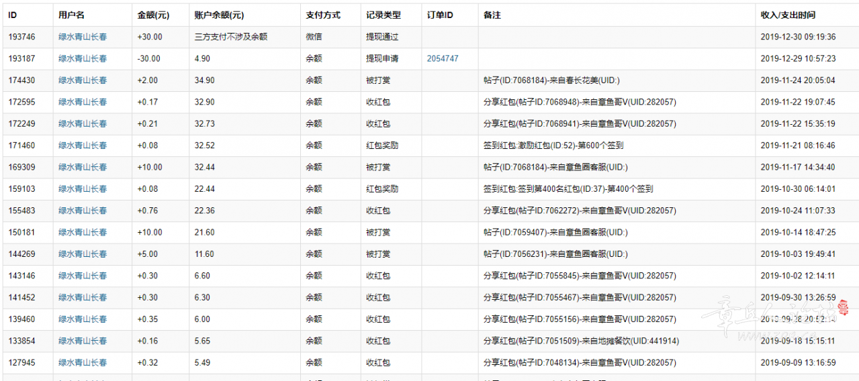This screenshot has width=859, height=381.
Task: Open username link in row 174430
Action: (x=83, y=80)
